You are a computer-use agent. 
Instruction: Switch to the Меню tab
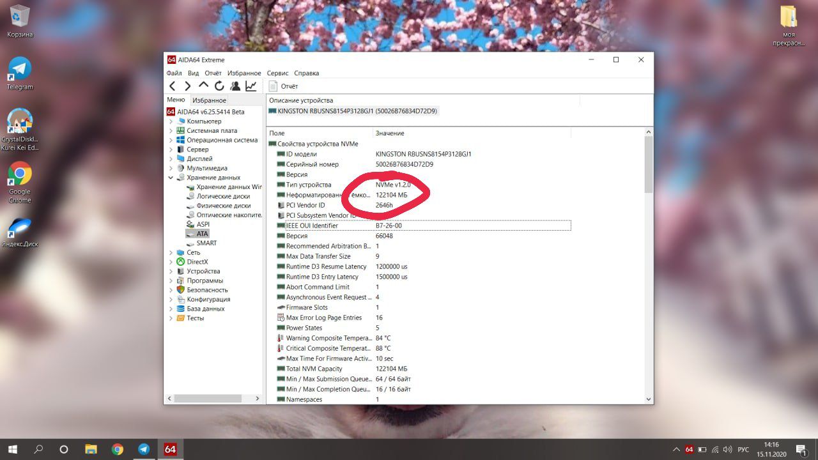176,100
